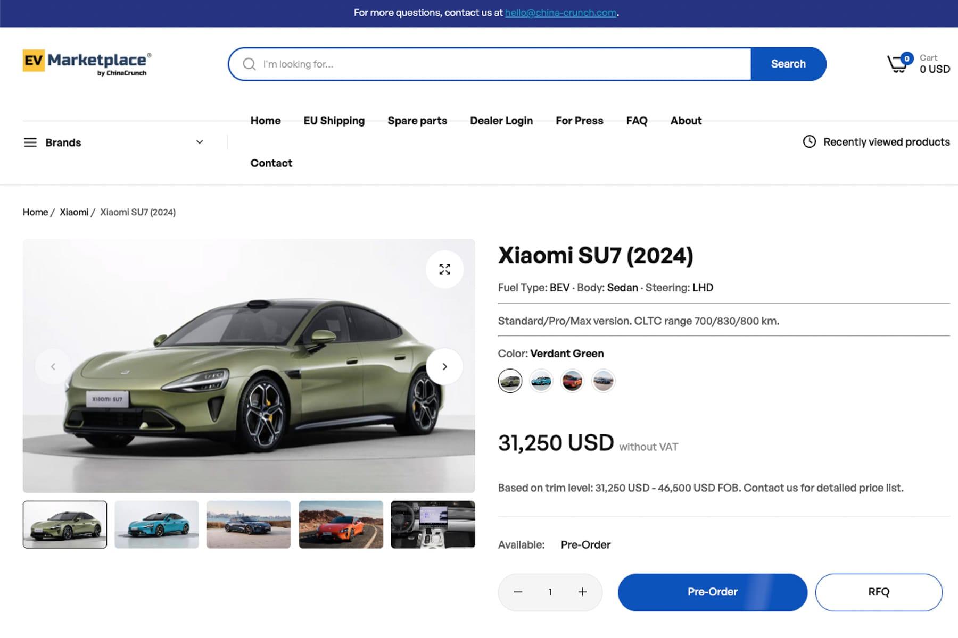Show previous product image with left arrow

click(53, 366)
